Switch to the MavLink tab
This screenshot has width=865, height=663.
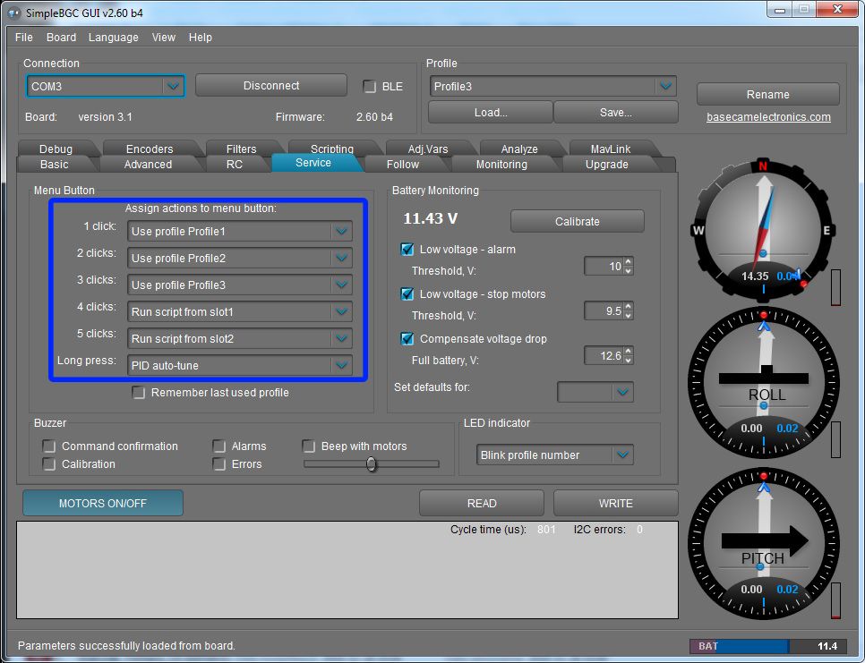610,149
